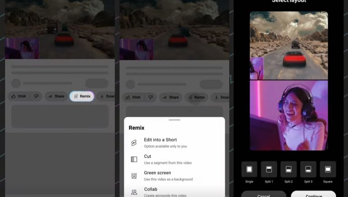This screenshot has width=348, height=197.
Task: Select the Square layout icon
Action: (328, 169)
